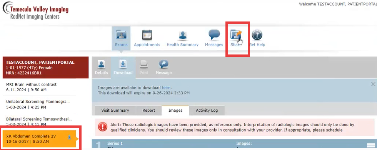
Task: Click the 'MRN: 4232416BR1' text
Action: point(24,73)
